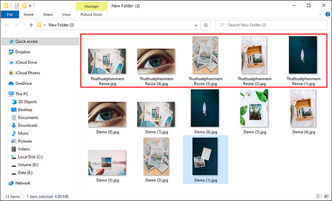Open the Help question mark icon
The height and width of the screenshot is (201, 332).
[x=328, y=14]
